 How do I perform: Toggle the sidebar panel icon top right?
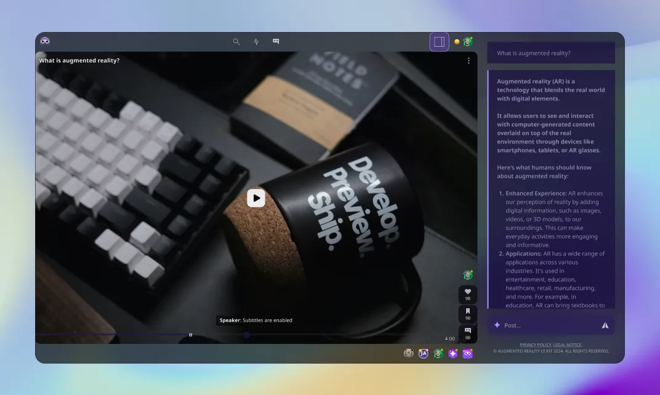tap(439, 41)
